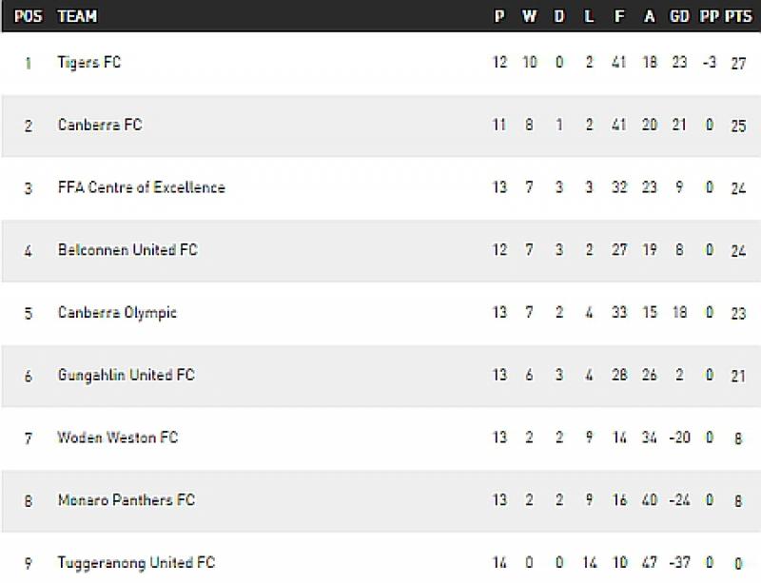This screenshot has height=583, width=761.
Task: Open the Canberra FC team link
Action: (99, 125)
